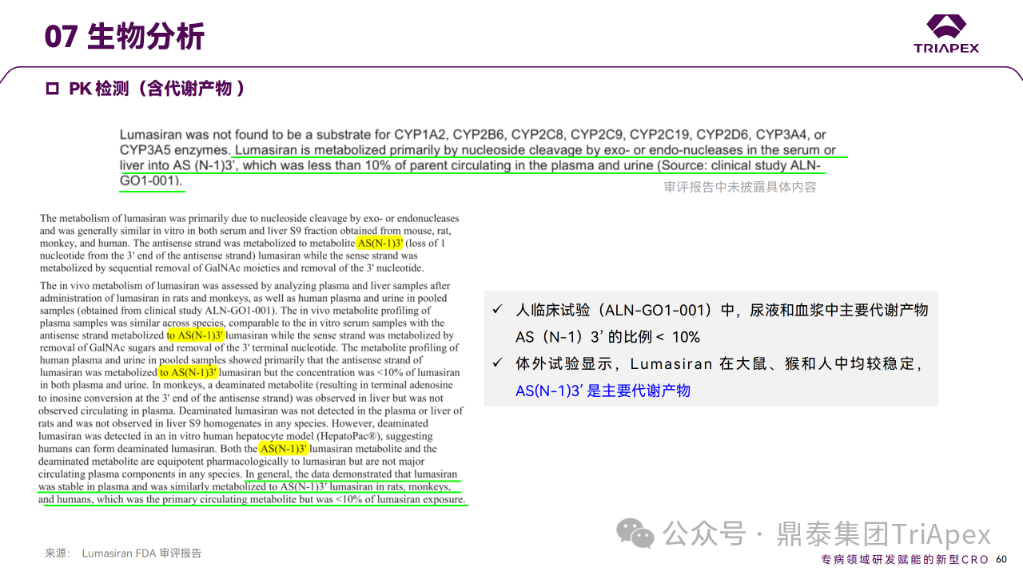1023x575 pixels.
Task: Click highlighted AS(N-1)3' after "Both the"
Action: (x=284, y=449)
